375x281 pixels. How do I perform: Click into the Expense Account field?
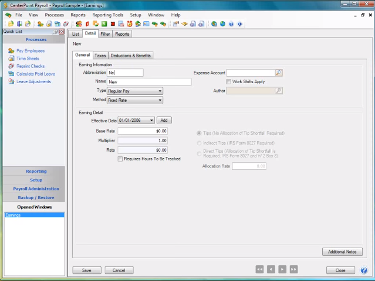pyautogui.click(x=251, y=73)
